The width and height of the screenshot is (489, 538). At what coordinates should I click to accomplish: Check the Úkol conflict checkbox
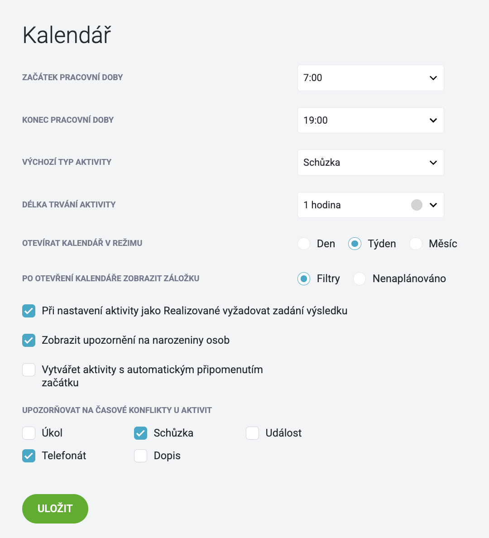pyautogui.click(x=29, y=433)
